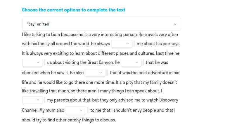
Task: Open dropdown after "He always"
Action: [x=122, y=44]
